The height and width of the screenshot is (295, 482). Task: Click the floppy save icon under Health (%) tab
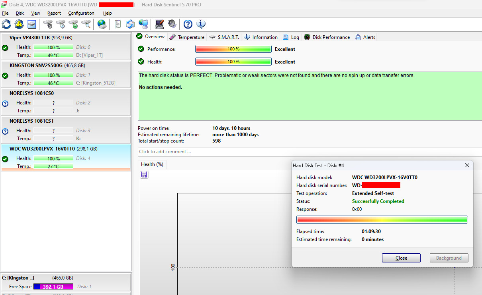tap(144, 175)
